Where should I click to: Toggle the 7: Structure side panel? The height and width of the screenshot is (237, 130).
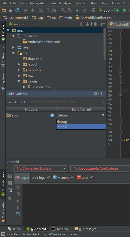3,57
